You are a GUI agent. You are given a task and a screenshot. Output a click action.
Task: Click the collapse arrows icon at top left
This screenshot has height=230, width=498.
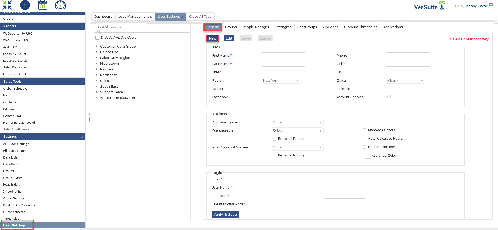pos(7,5)
